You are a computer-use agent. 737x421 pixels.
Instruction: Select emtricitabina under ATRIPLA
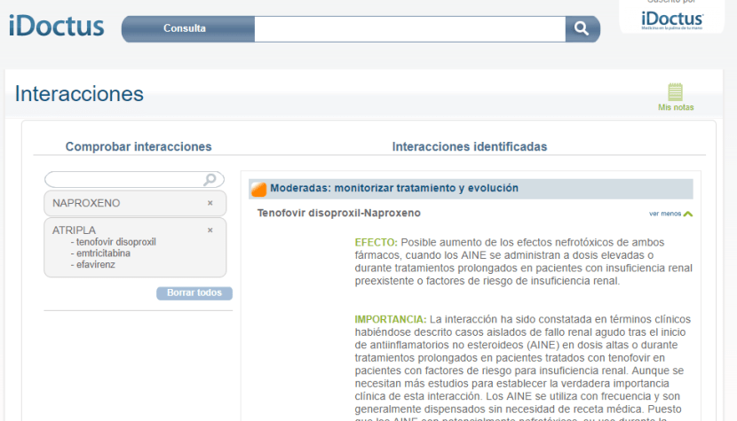103,253
